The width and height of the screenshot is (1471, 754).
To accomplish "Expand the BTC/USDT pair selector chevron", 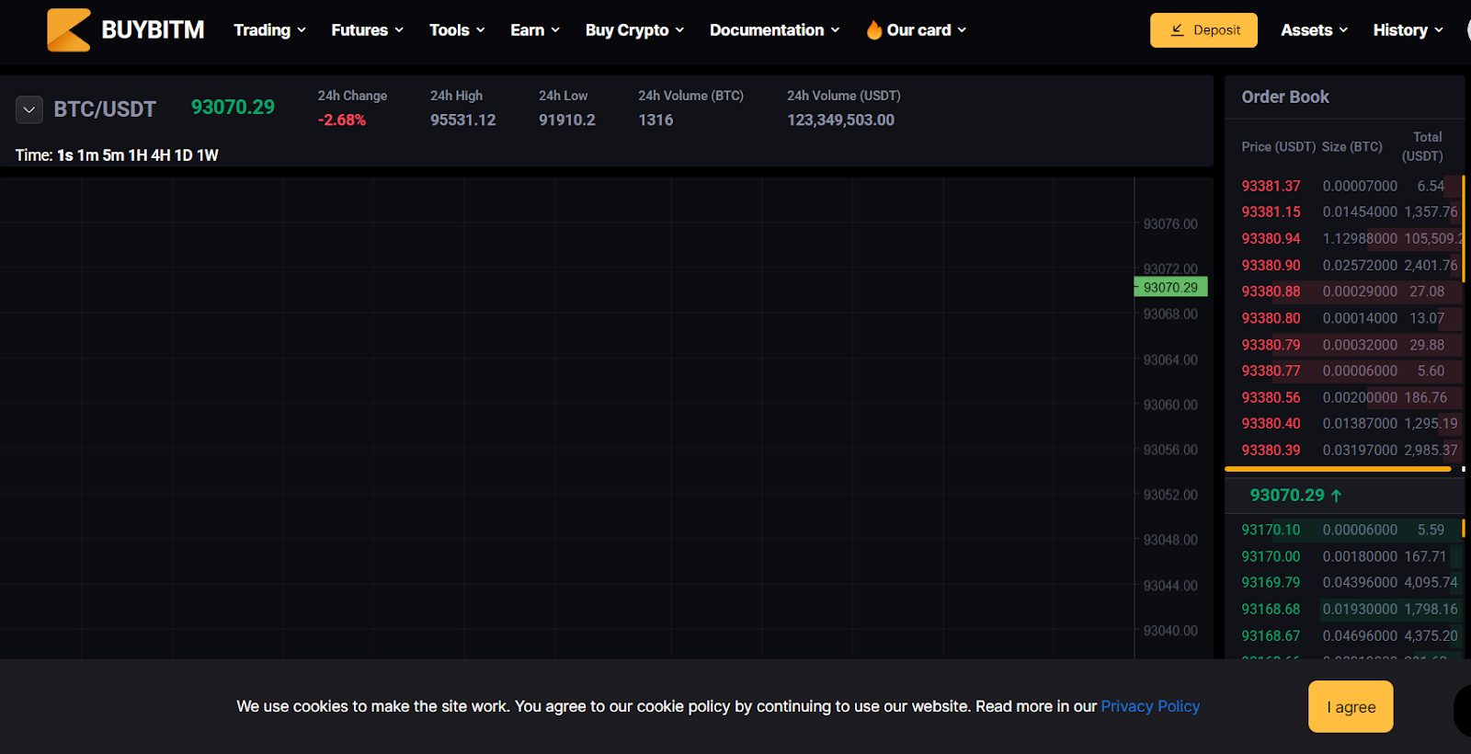I will click(29, 110).
